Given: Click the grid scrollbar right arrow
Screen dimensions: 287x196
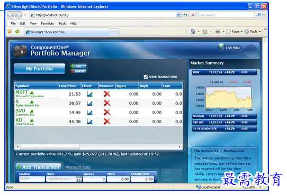Looking at the screenshot, I should 180,147.
